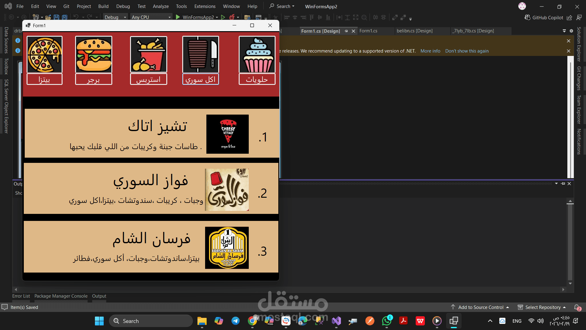Click the Output panel vertical scrollbar
The image size is (586, 330).
(570, 241)
